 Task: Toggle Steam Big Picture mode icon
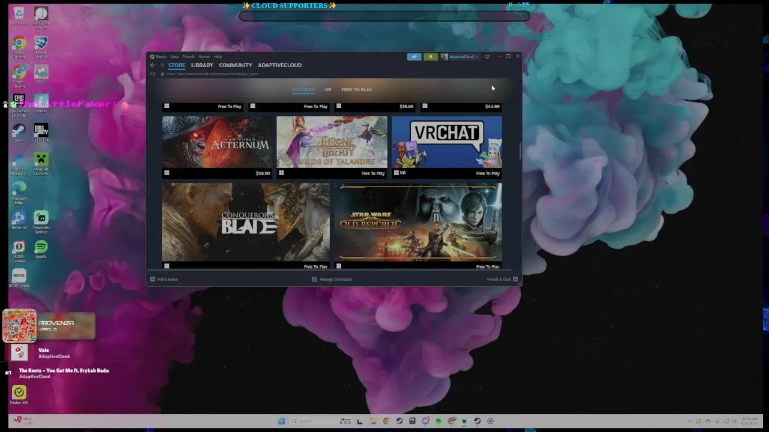(x=487, y=56)
